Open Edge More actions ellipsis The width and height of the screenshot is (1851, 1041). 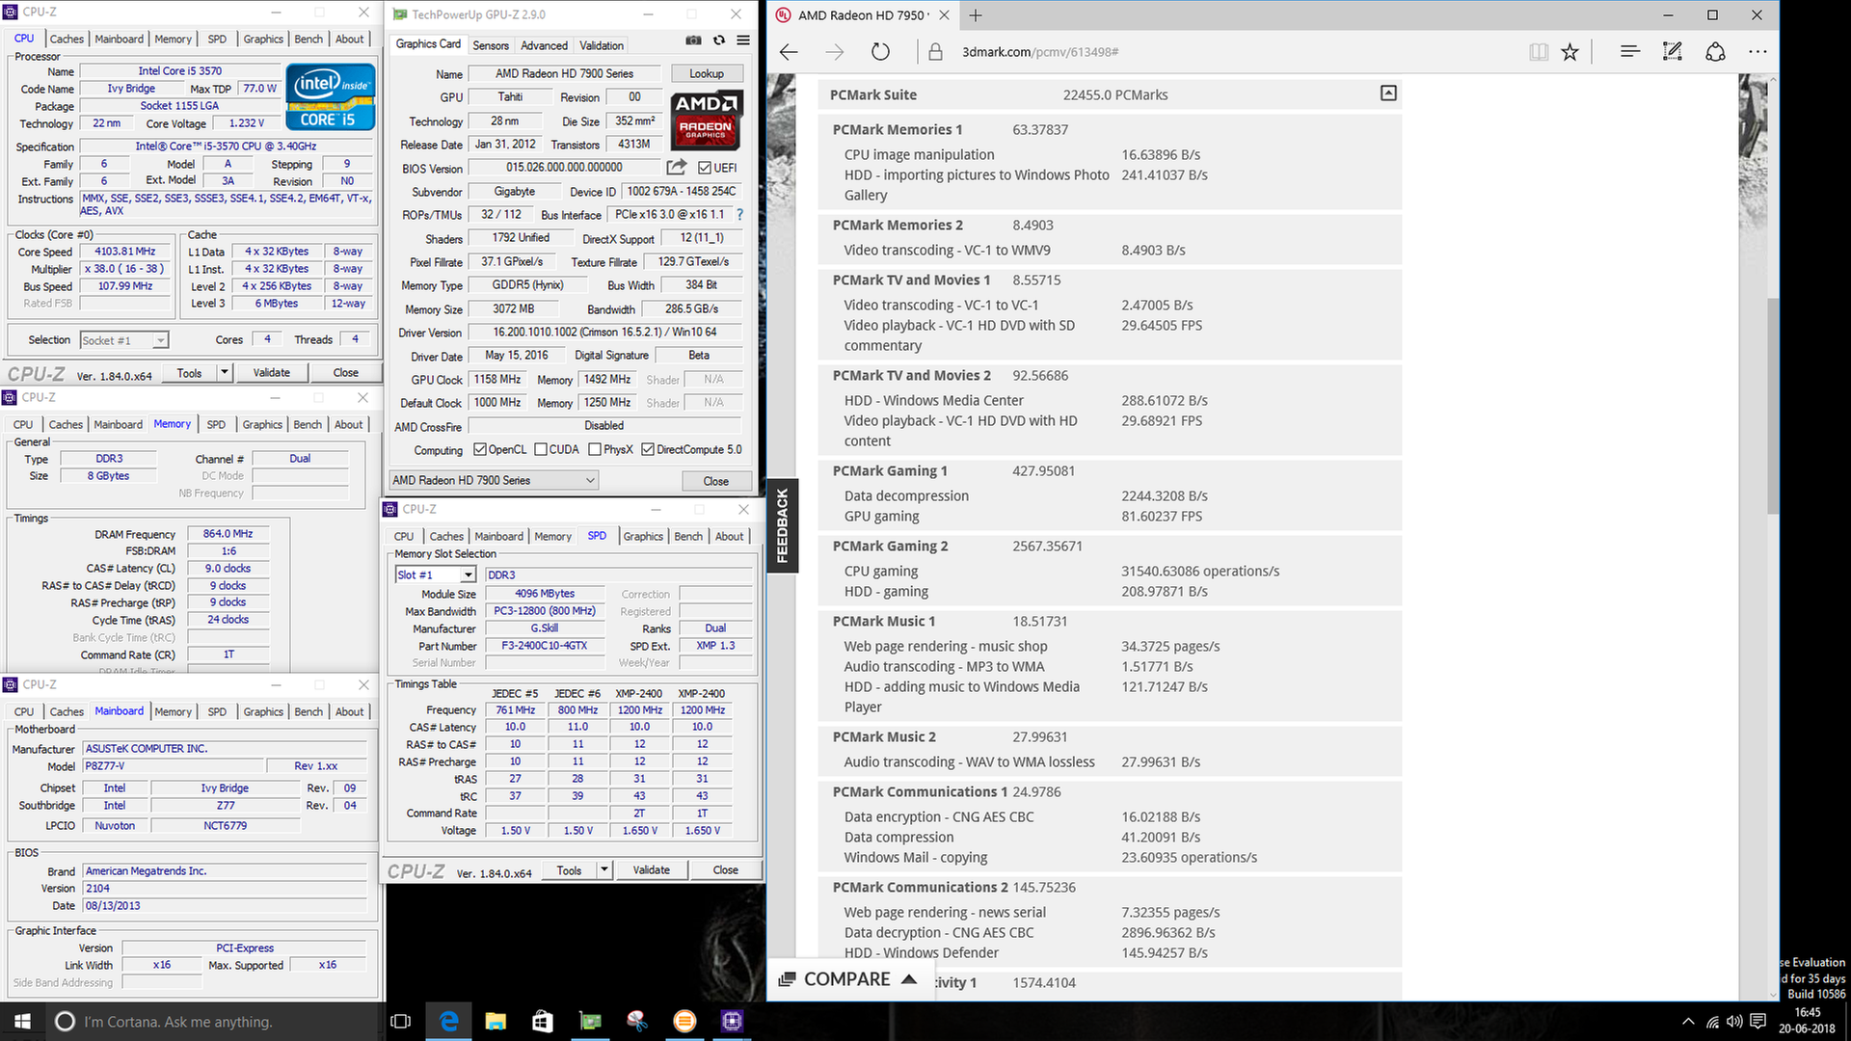tap(1757, 52)
